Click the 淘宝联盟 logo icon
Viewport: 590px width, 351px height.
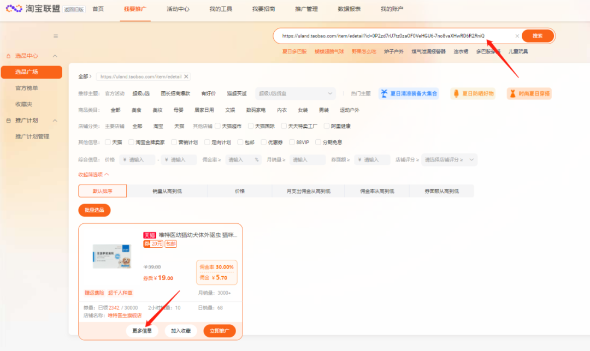pos(14,8)
